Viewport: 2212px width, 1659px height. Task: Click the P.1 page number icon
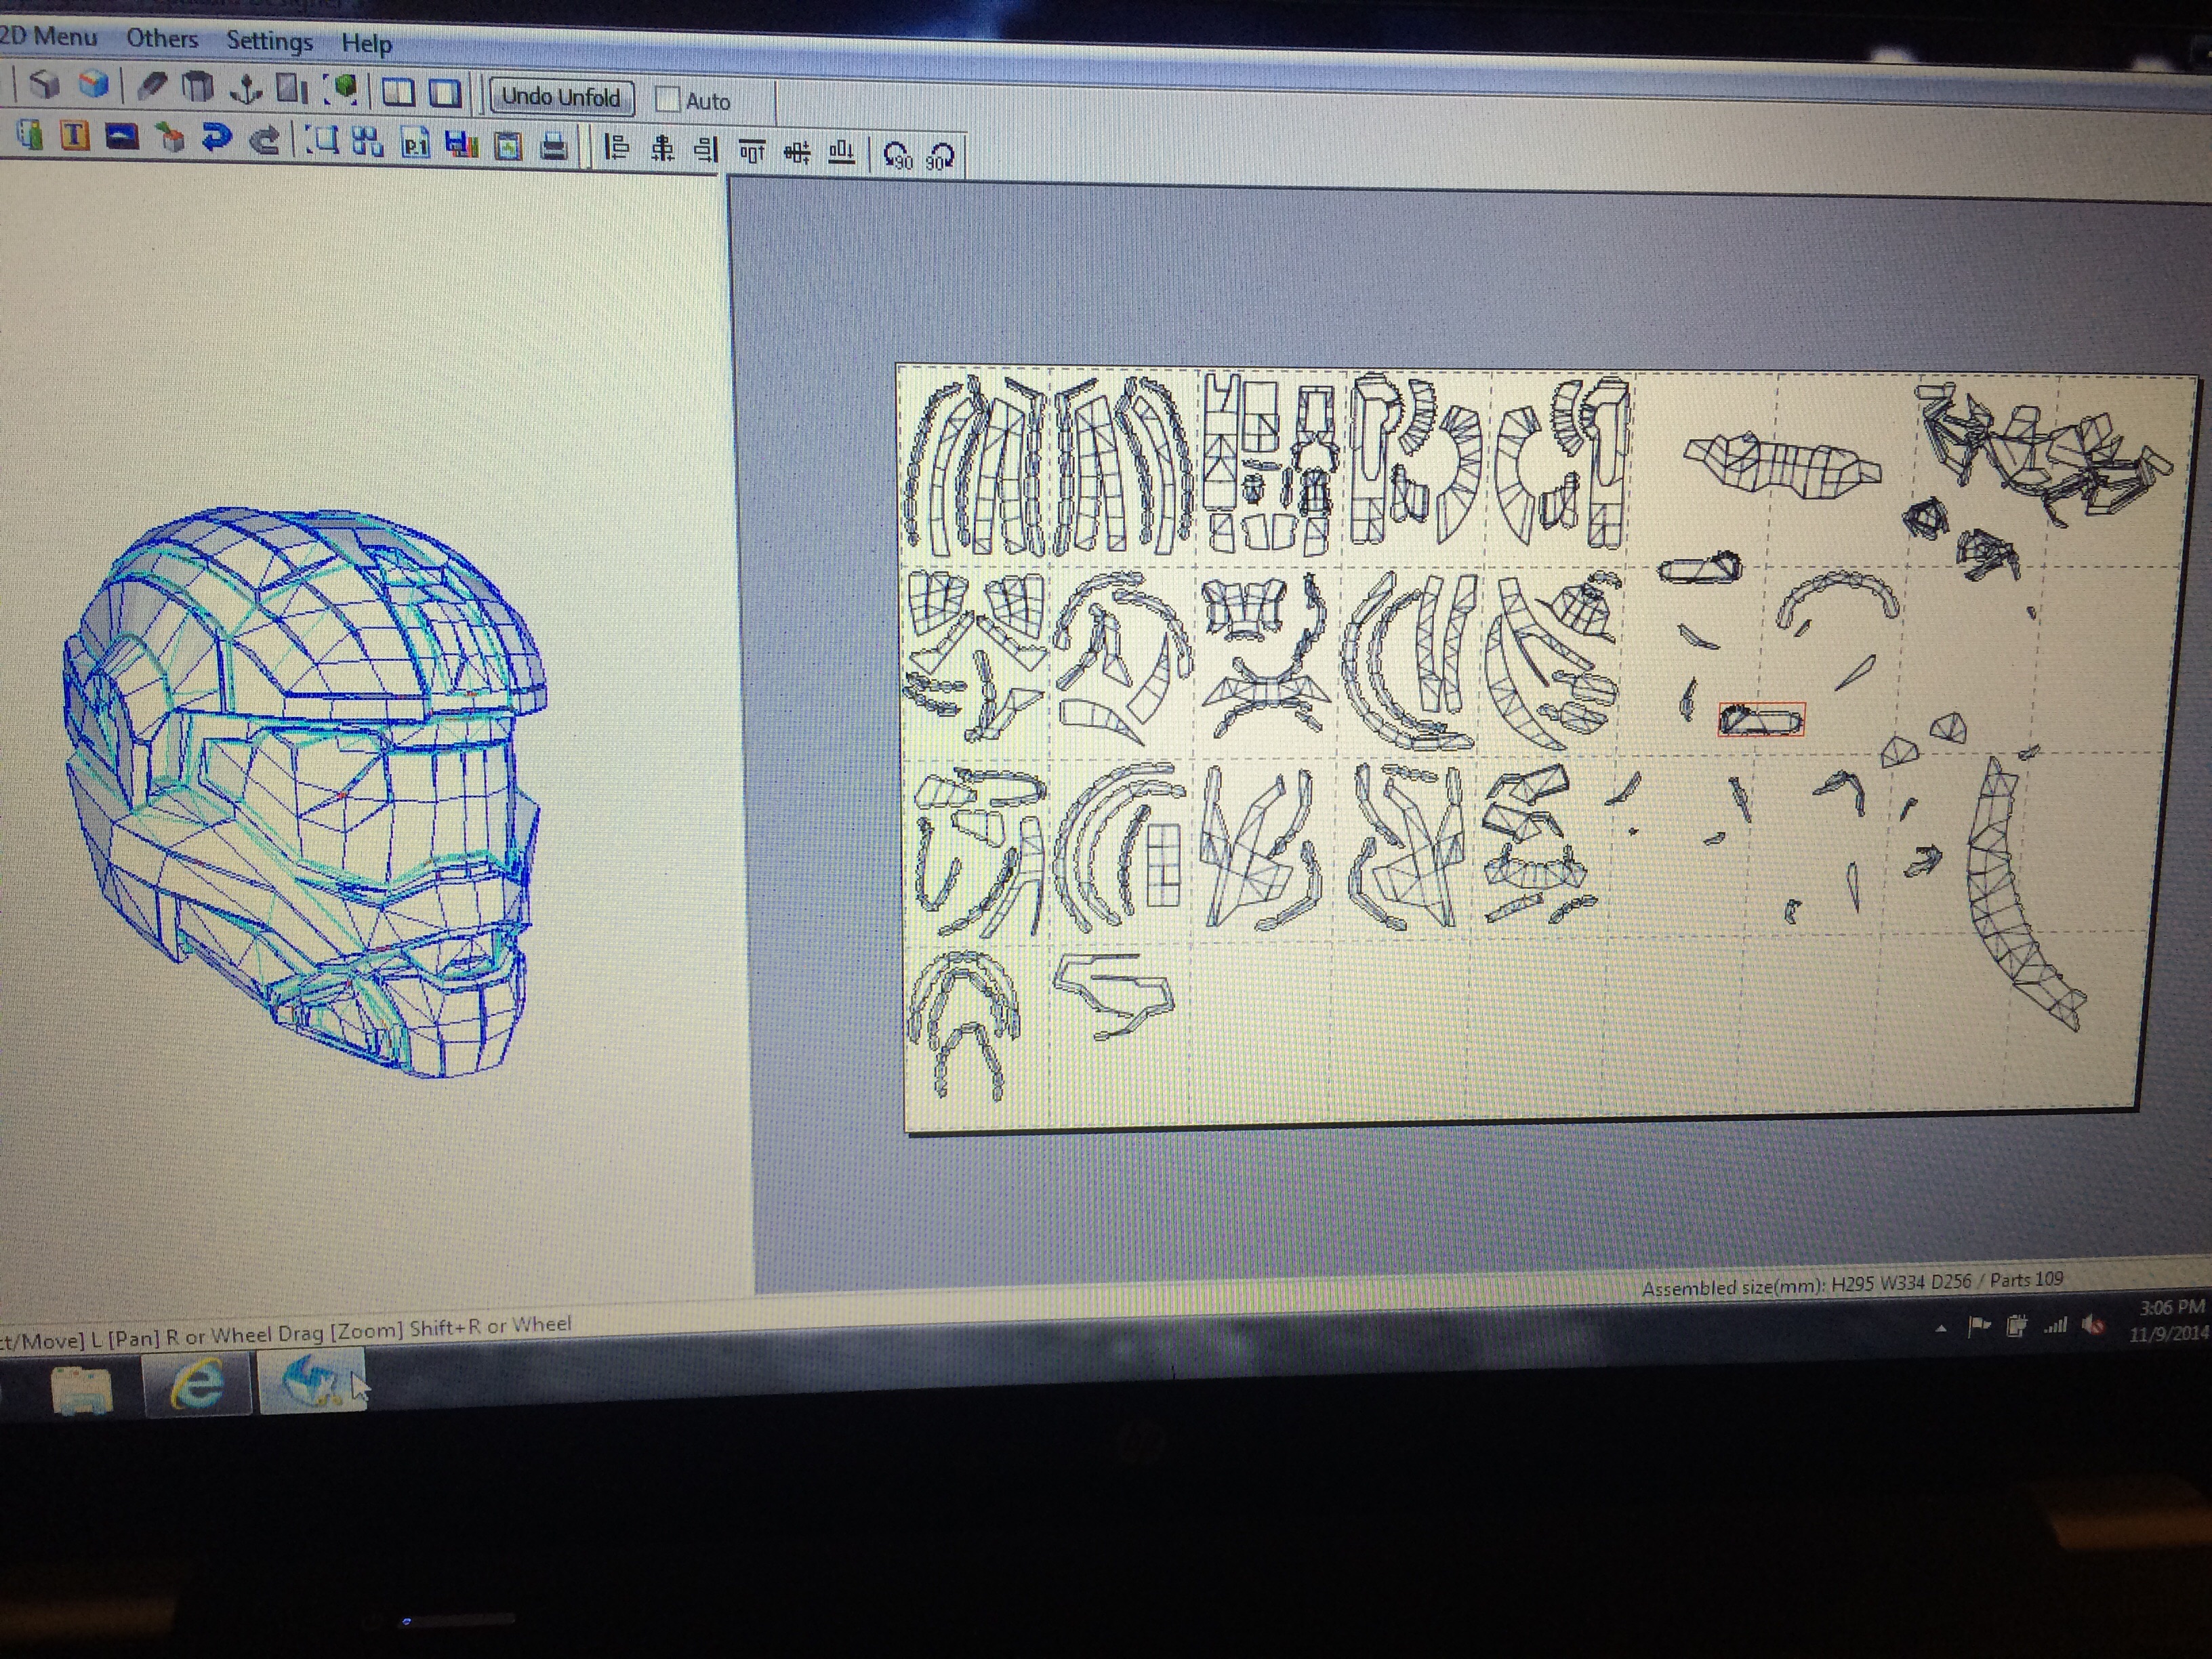pos(415,144)
